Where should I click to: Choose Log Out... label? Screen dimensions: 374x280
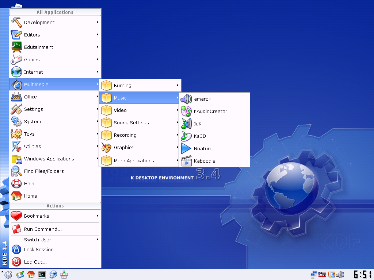(35, 262)
